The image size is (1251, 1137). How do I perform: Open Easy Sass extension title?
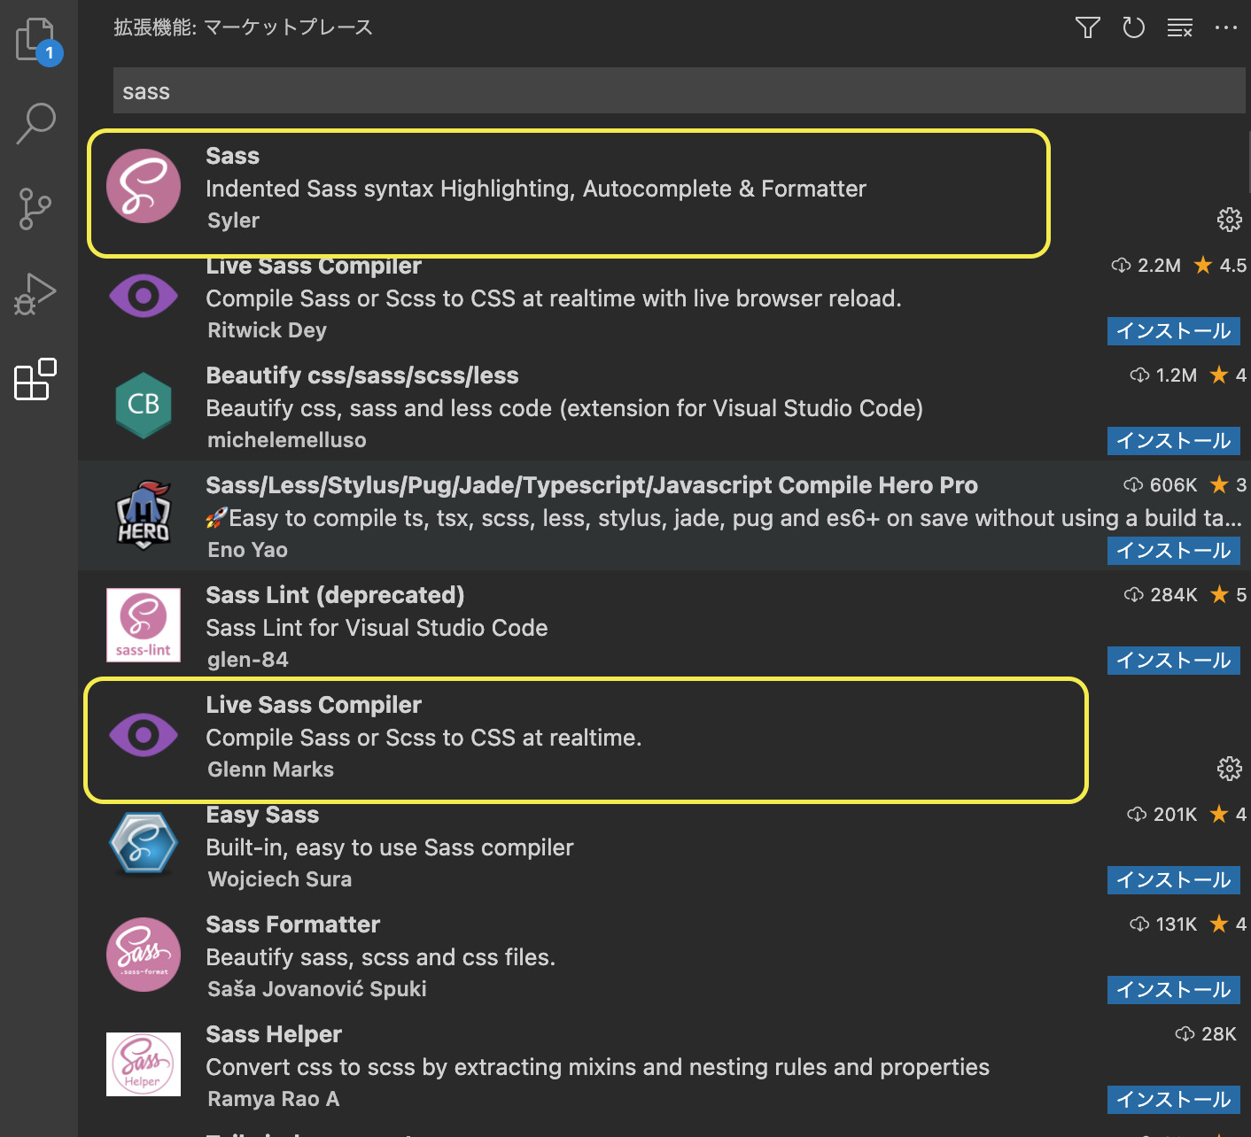point(262,815)
